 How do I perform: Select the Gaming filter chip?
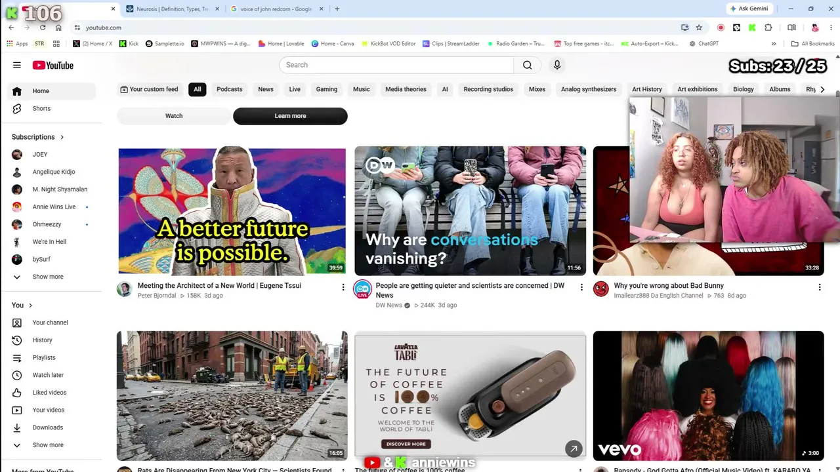tap(327, 89)
